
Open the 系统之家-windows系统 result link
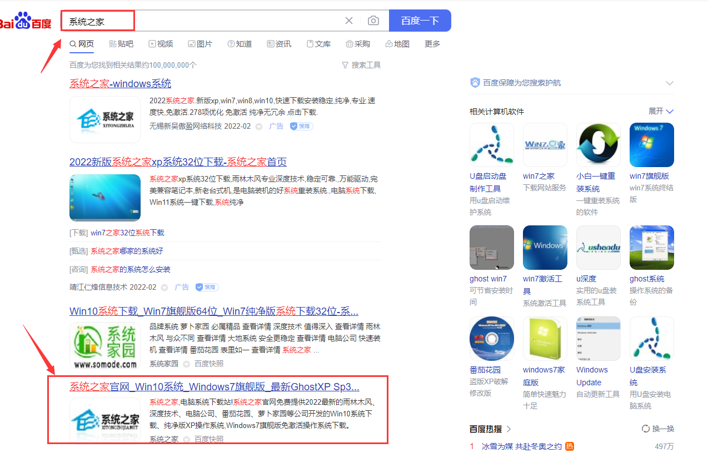pos(120,83)
